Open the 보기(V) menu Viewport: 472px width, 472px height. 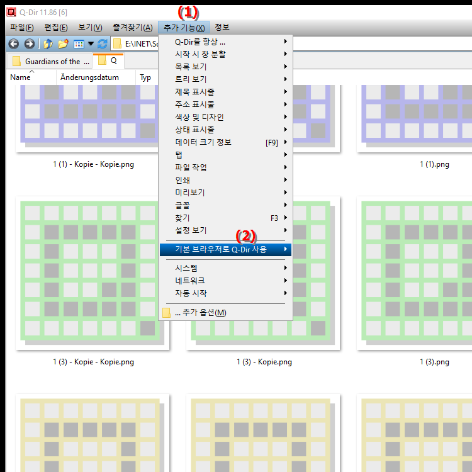click(x=90, y=28)
